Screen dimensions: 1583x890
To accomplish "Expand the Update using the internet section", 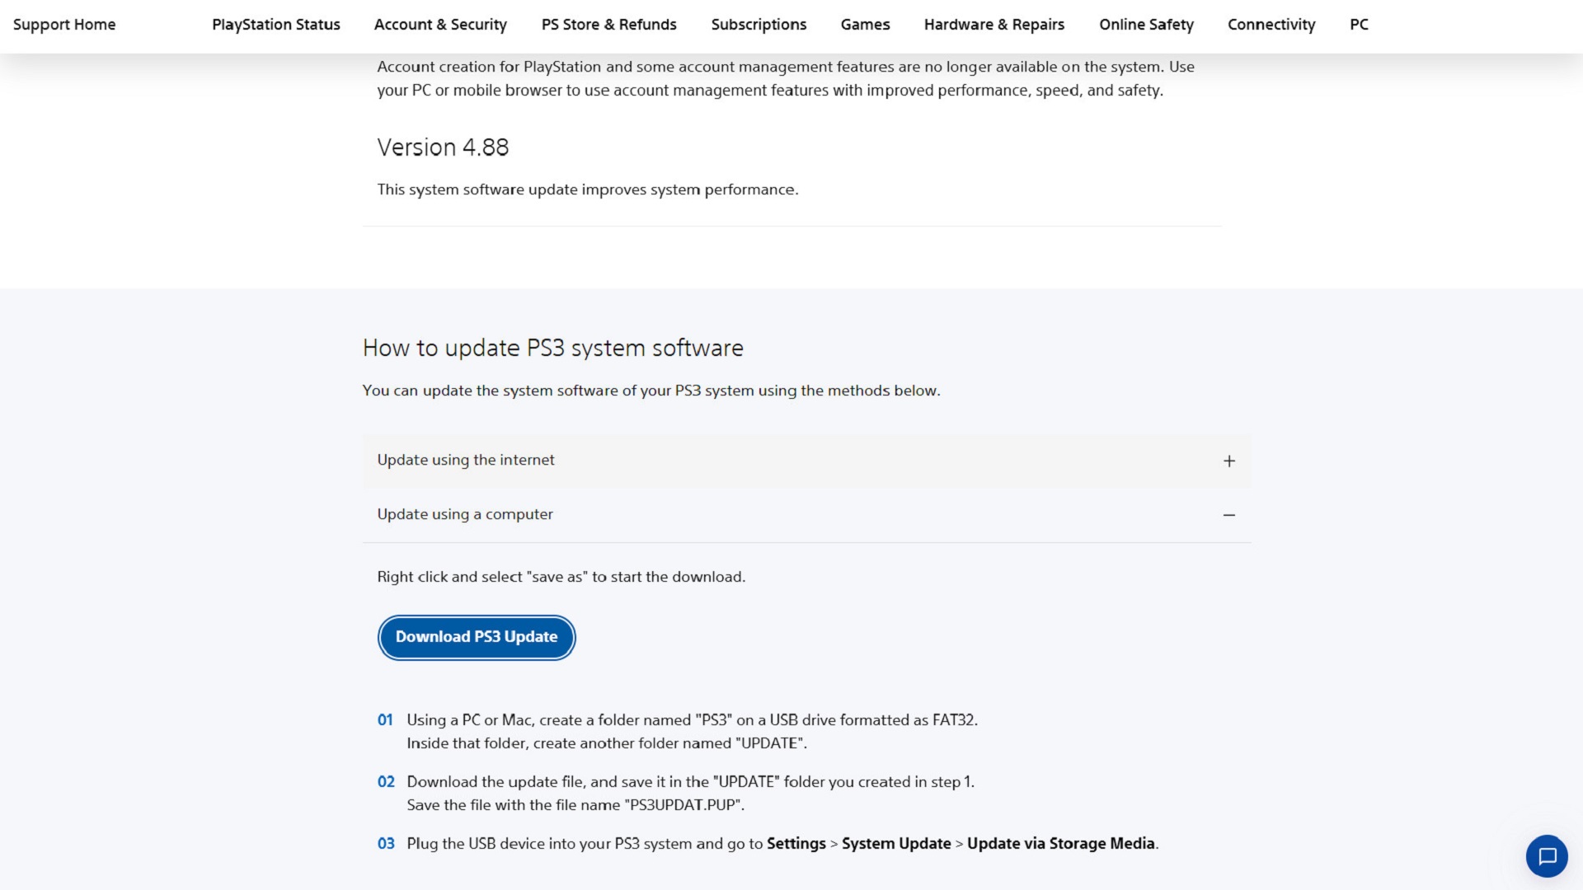I will 806,460.
